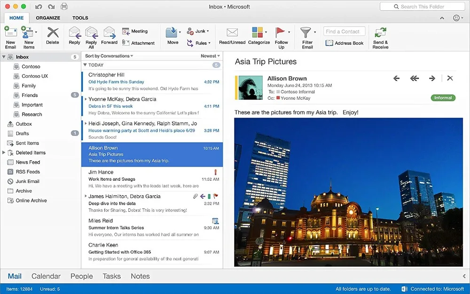Click the New Email icon
The image size is (470, 294).
coord(10,33)
